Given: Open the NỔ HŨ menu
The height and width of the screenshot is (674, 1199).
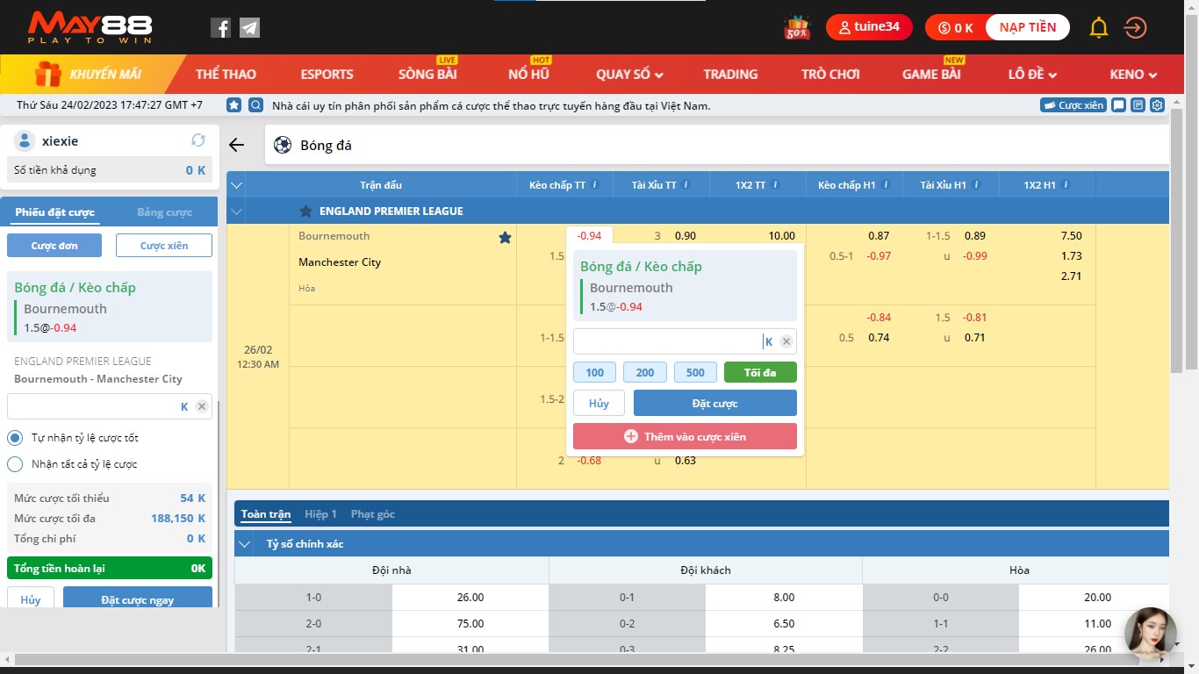Looking at the screenshot, I should (528, 75).
